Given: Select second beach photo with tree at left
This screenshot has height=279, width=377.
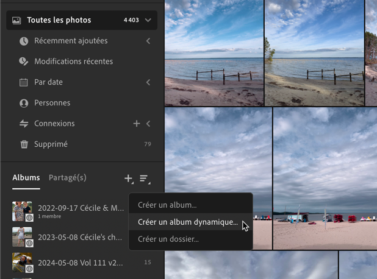Looking at the screenshot, I should [315, 53].
